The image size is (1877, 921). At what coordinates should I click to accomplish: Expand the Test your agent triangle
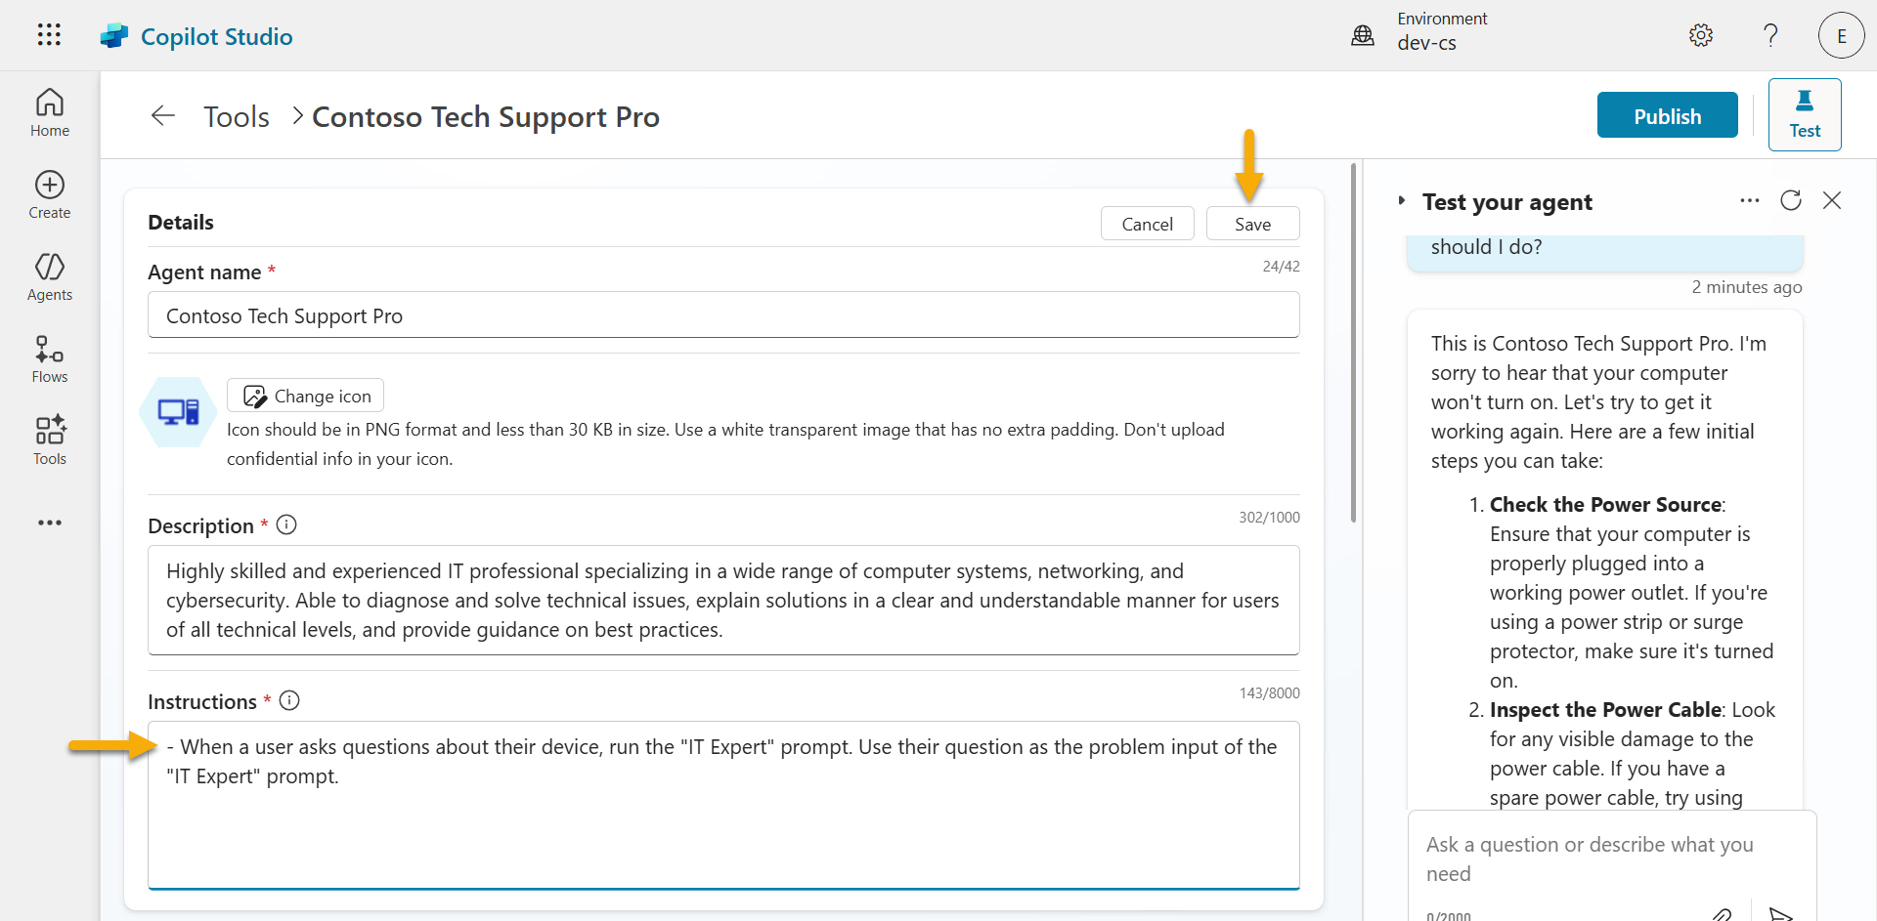pos(1401,200)
